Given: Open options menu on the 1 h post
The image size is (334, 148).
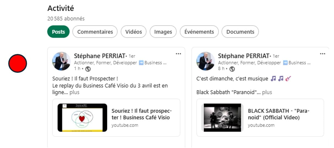Looking at the screenshot, I should click(x=179, y=54).
